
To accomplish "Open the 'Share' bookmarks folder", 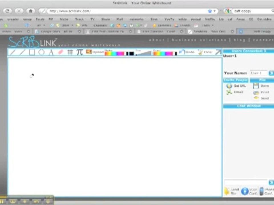I will pyautogui.click(x=106, y=19).
